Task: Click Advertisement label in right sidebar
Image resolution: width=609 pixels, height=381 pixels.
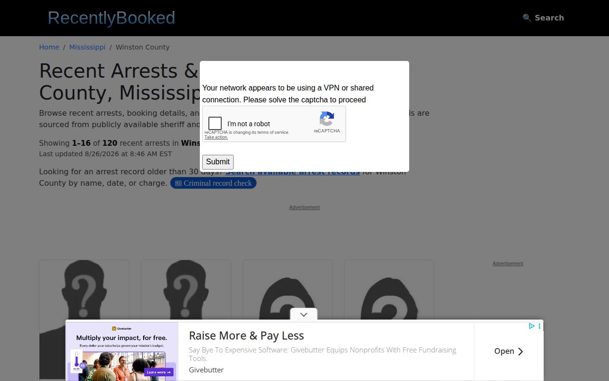Action: pyautogui.click(x=508, y=263)
